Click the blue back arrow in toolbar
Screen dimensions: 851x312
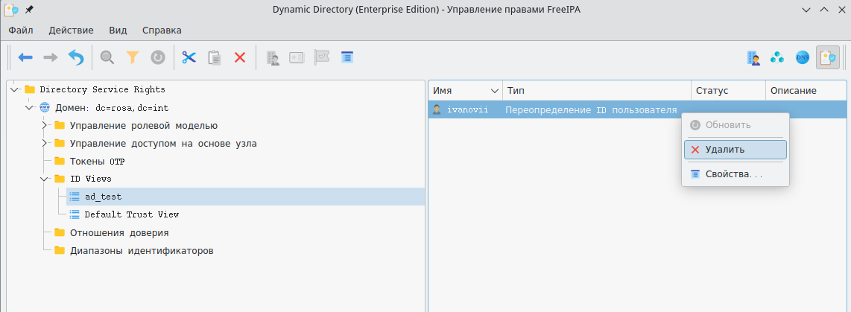[26, 57]
